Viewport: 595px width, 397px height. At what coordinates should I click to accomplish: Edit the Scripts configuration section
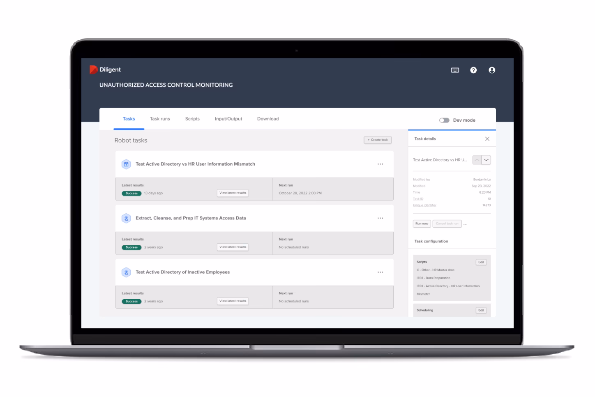[481, 262]
